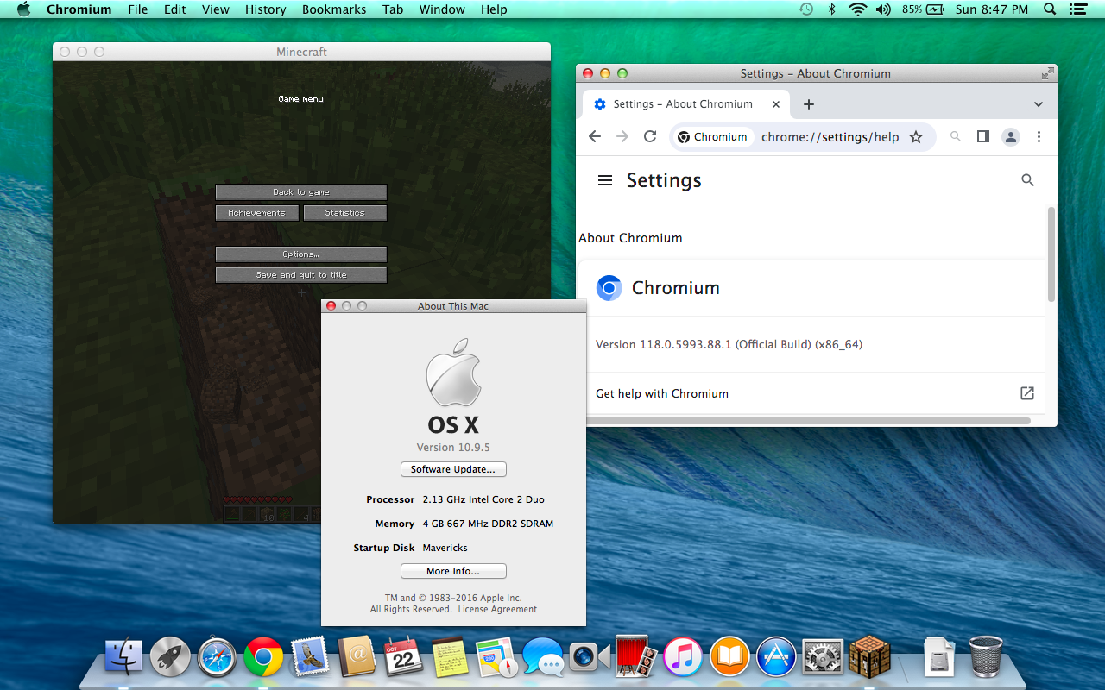Launch FaceTime from the Dock
The height and width of the screenshot is (690, 1105).
point(590,657)
